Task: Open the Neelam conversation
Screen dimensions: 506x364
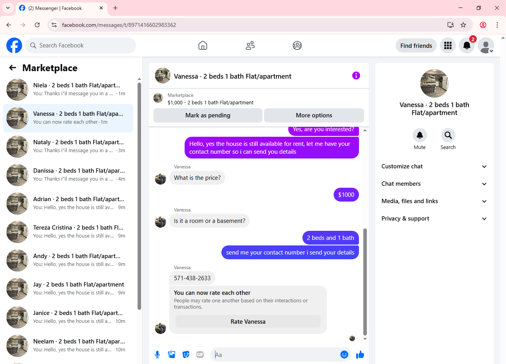Action: point(68,346)
